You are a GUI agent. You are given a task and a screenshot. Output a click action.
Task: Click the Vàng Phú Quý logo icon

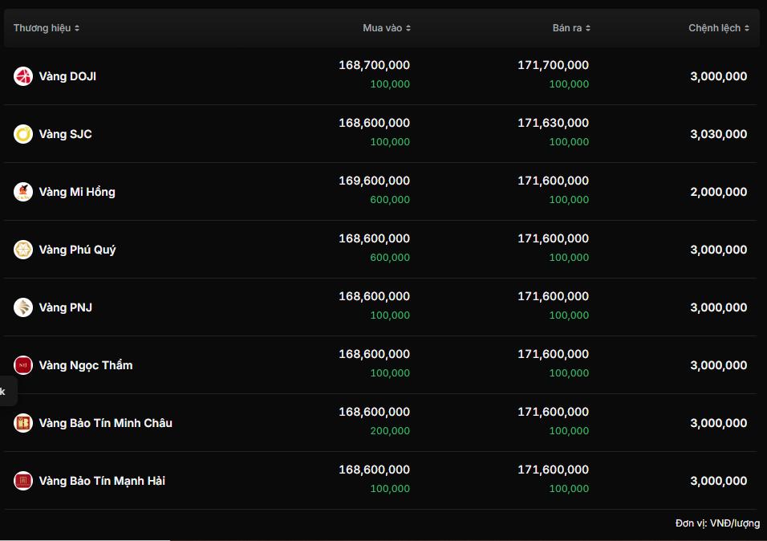(23, 250)
